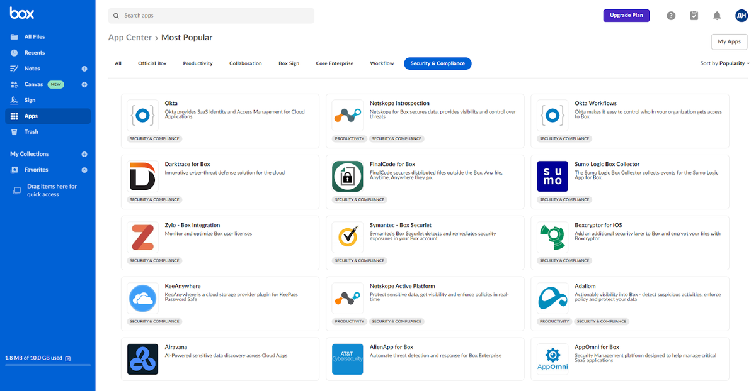The height and width of the screenshot is (391, 756).
Task: Focus the Search apps field
Action: pos(211,16)
